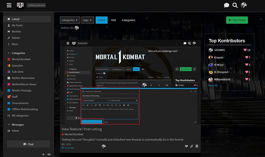Open the New feature! Post voting topic
The height and width of the screenshot is (157, 265).
[x=82, y=129]
